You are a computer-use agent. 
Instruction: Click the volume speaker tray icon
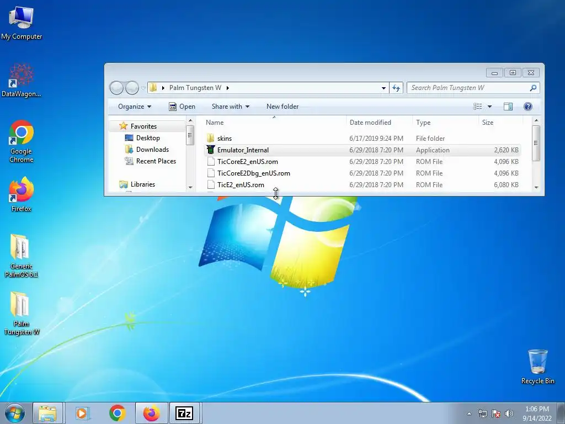(x=509, y=414)
